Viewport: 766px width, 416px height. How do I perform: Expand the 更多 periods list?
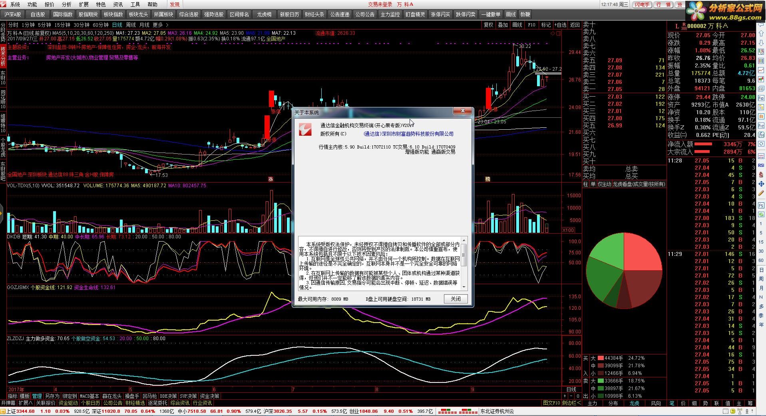pyautogui.click(x=161, y=25)
